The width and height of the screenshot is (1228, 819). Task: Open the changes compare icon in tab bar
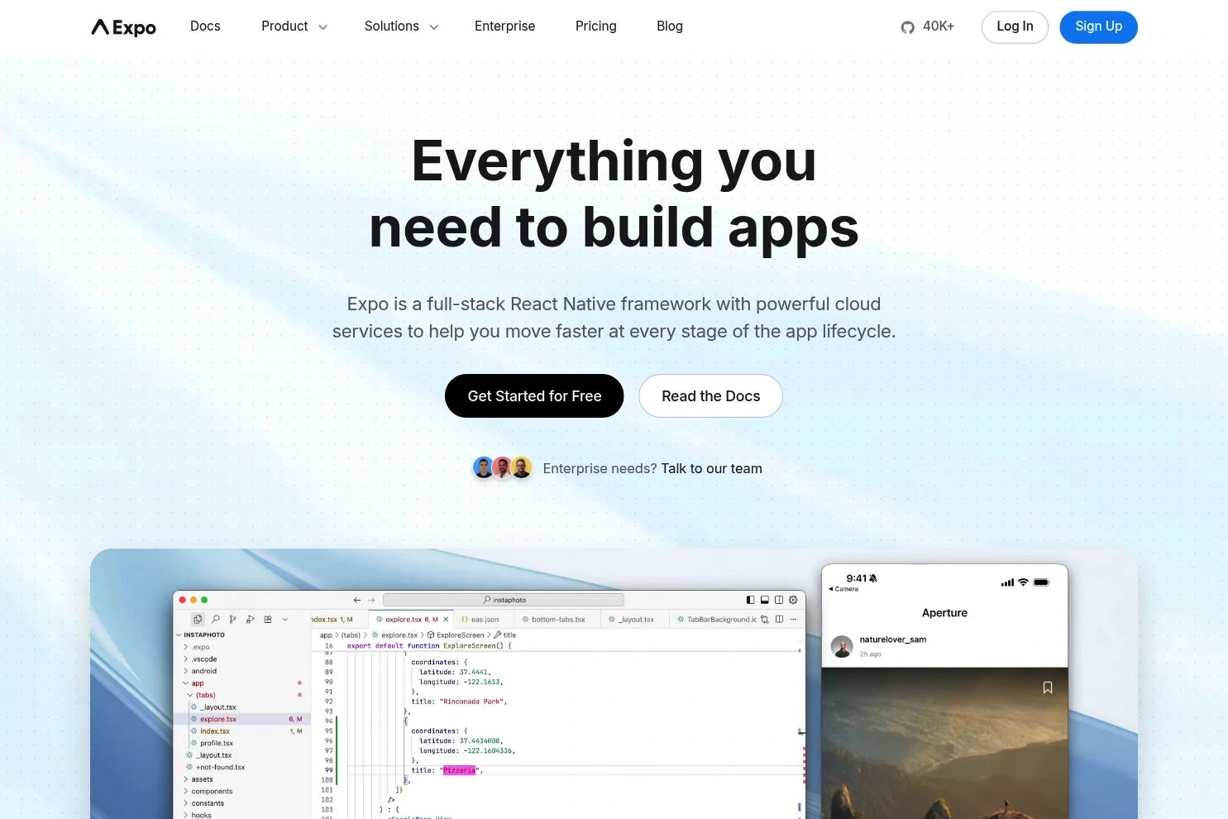pos(765,619)
